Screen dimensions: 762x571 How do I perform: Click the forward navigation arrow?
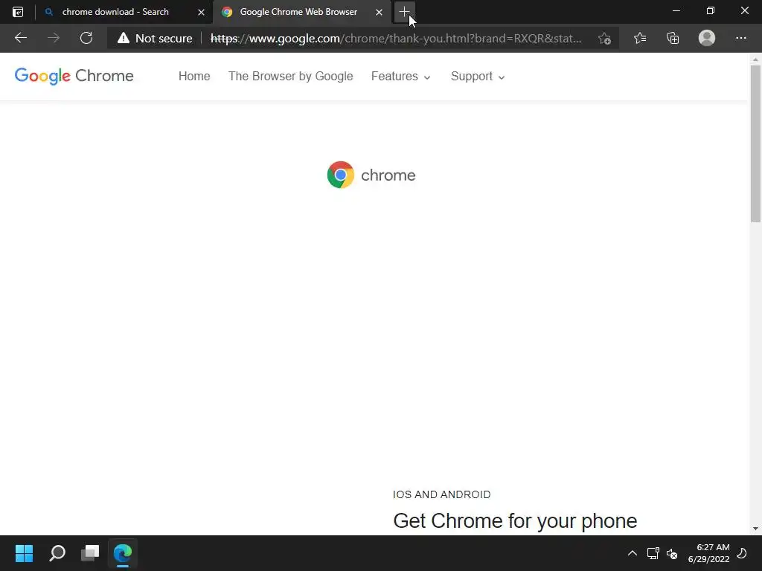coord(54,38)
